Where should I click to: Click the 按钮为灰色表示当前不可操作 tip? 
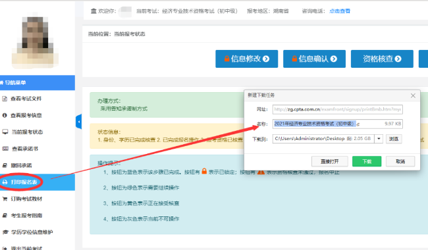(x=141, y=219)
